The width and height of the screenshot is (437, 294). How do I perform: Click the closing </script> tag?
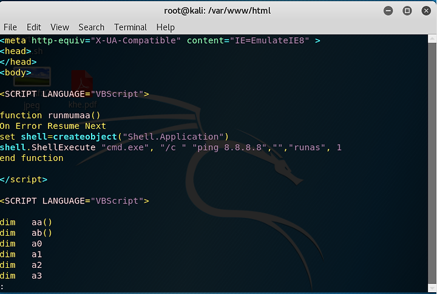pyautogui.click(x=24, y=180)
